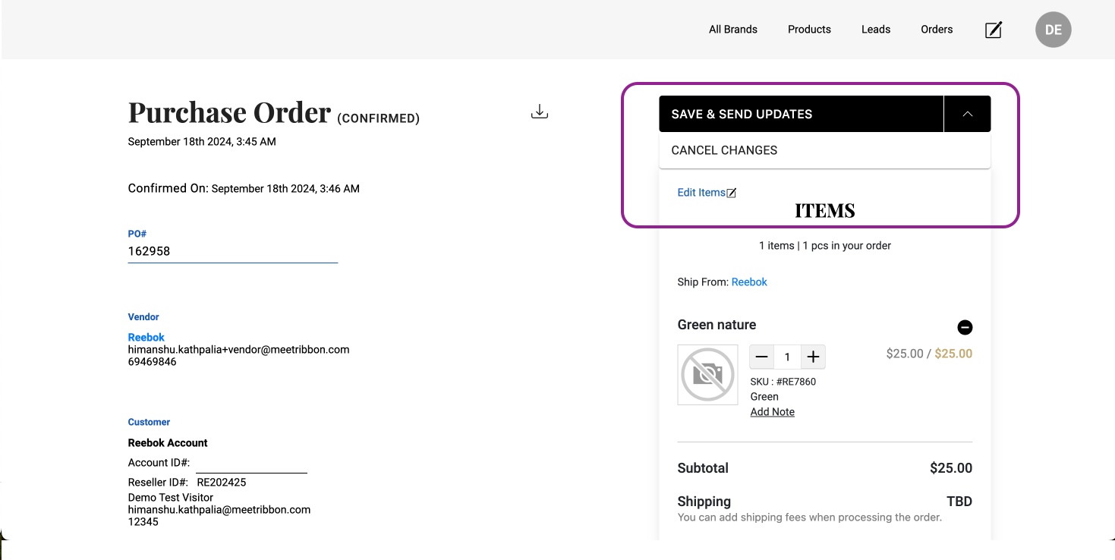Go to the Products page
The image size is (1115, 560).
(x=809, y=30)
